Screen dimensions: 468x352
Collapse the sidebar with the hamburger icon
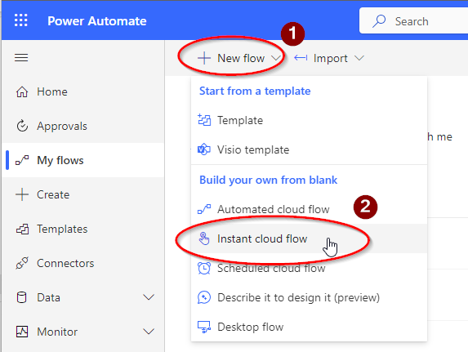[21, 57]
